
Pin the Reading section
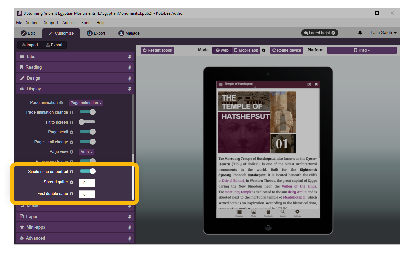pos(130,67)
